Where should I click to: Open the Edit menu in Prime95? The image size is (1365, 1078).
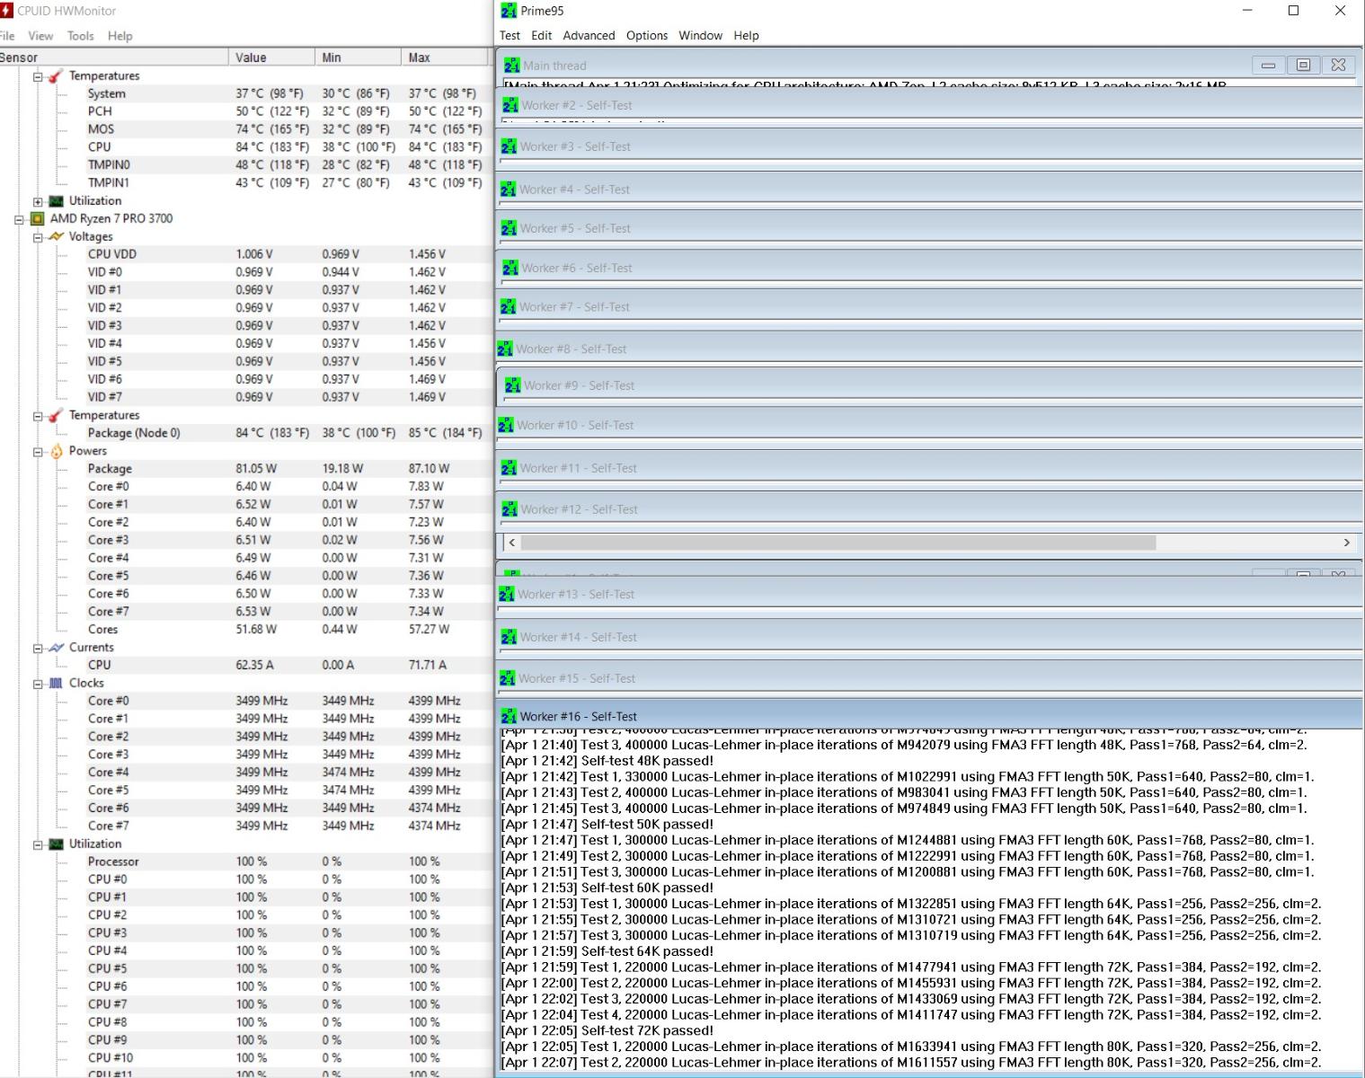click(541, 36)
